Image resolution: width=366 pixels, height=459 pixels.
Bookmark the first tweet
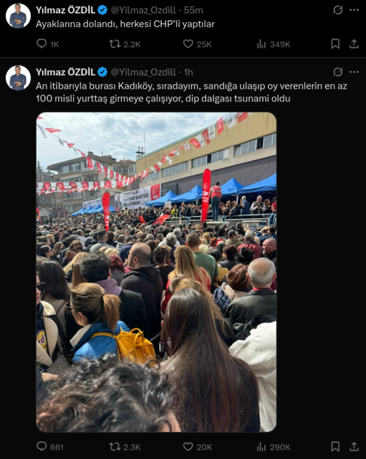[x=335, y=44]
